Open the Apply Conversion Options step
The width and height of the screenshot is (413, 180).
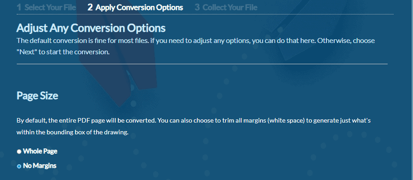coord(135,7)
